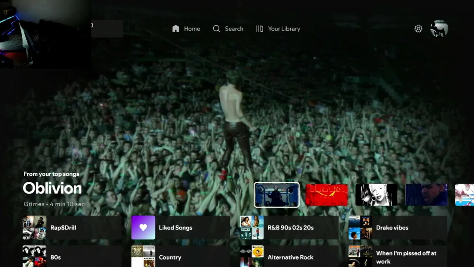Screen dimensions: 474x267
Task: Click the Your Library shelves icon
Action: click(x=260, y=29)
